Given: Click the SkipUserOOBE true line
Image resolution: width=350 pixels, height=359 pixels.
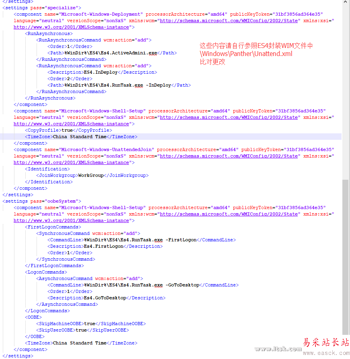Looking at the screenshot, I should click(82, 330).
